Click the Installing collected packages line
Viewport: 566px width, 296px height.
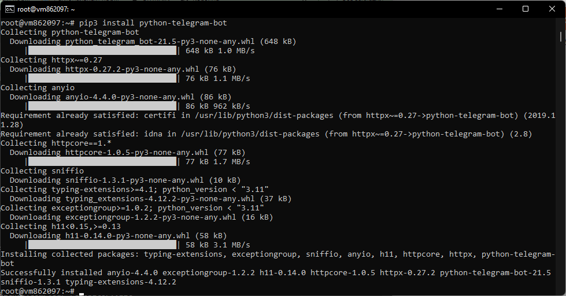[x=278, y=259]
